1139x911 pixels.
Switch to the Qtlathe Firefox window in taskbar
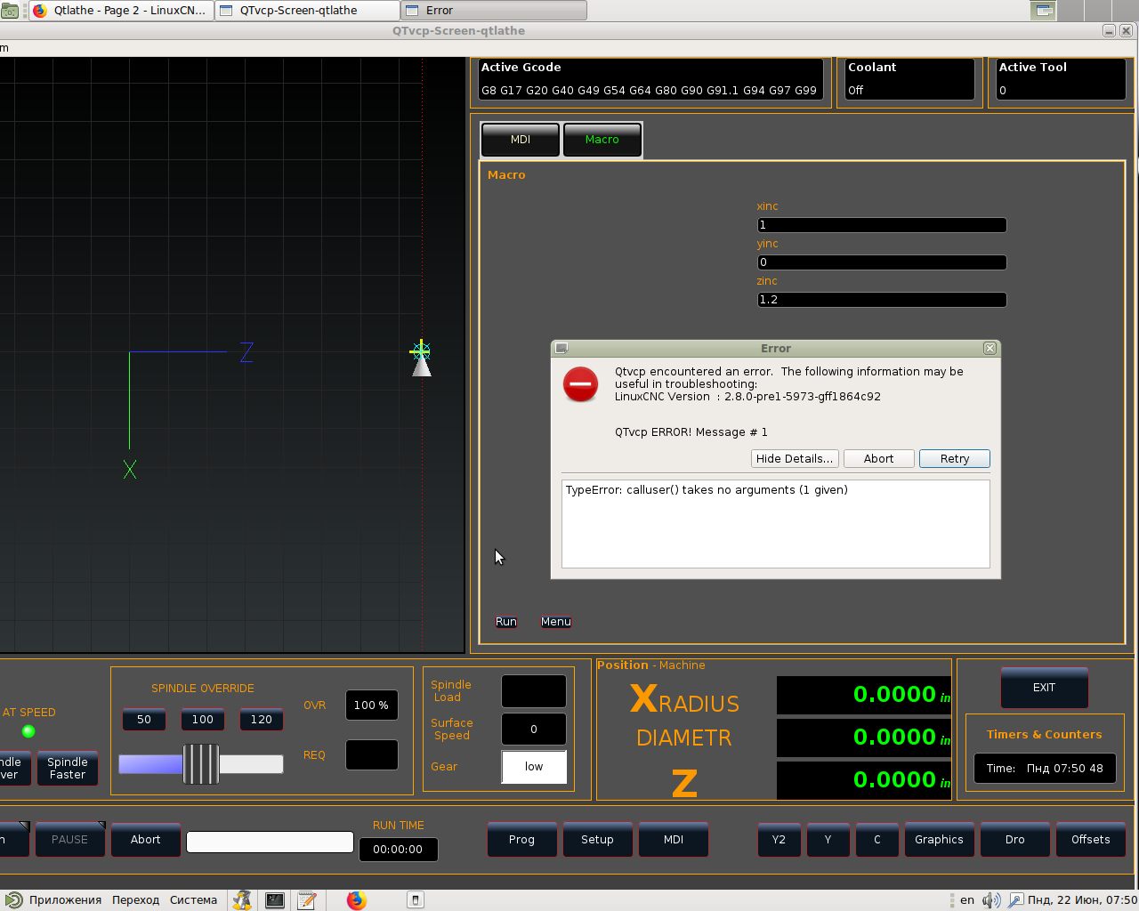[x=121, y=11]
